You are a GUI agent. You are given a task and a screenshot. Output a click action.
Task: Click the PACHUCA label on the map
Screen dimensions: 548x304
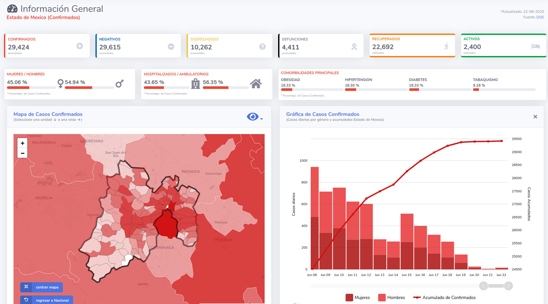[191, 172]
